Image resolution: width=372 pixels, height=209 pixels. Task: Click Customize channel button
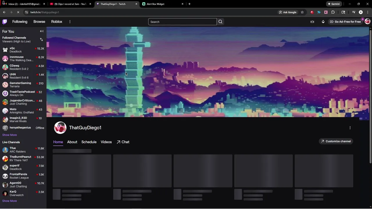point(336,141)
